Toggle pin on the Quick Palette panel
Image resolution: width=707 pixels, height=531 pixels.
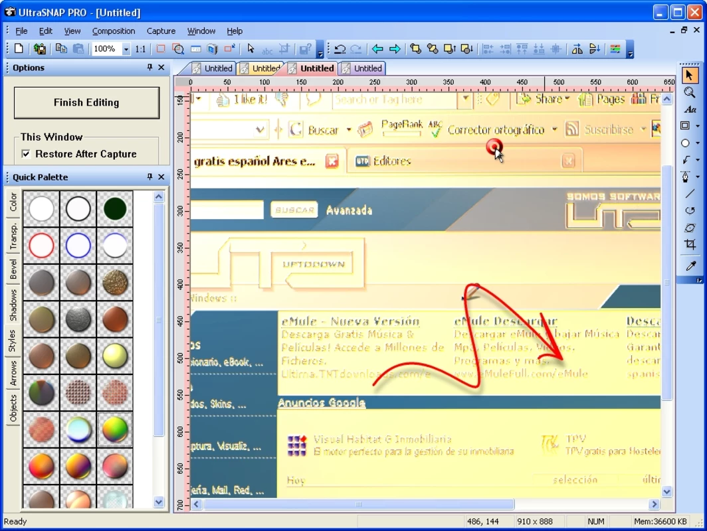150,177
